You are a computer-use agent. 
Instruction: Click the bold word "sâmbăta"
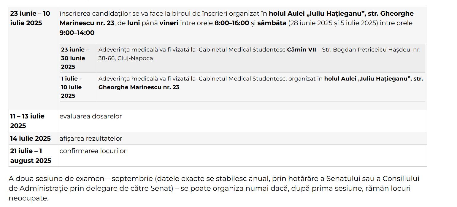272,23
